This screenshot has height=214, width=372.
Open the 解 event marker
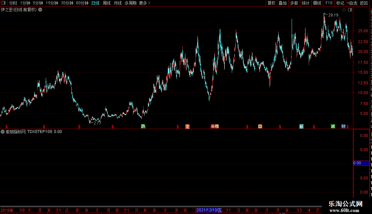tap(301, 126)
